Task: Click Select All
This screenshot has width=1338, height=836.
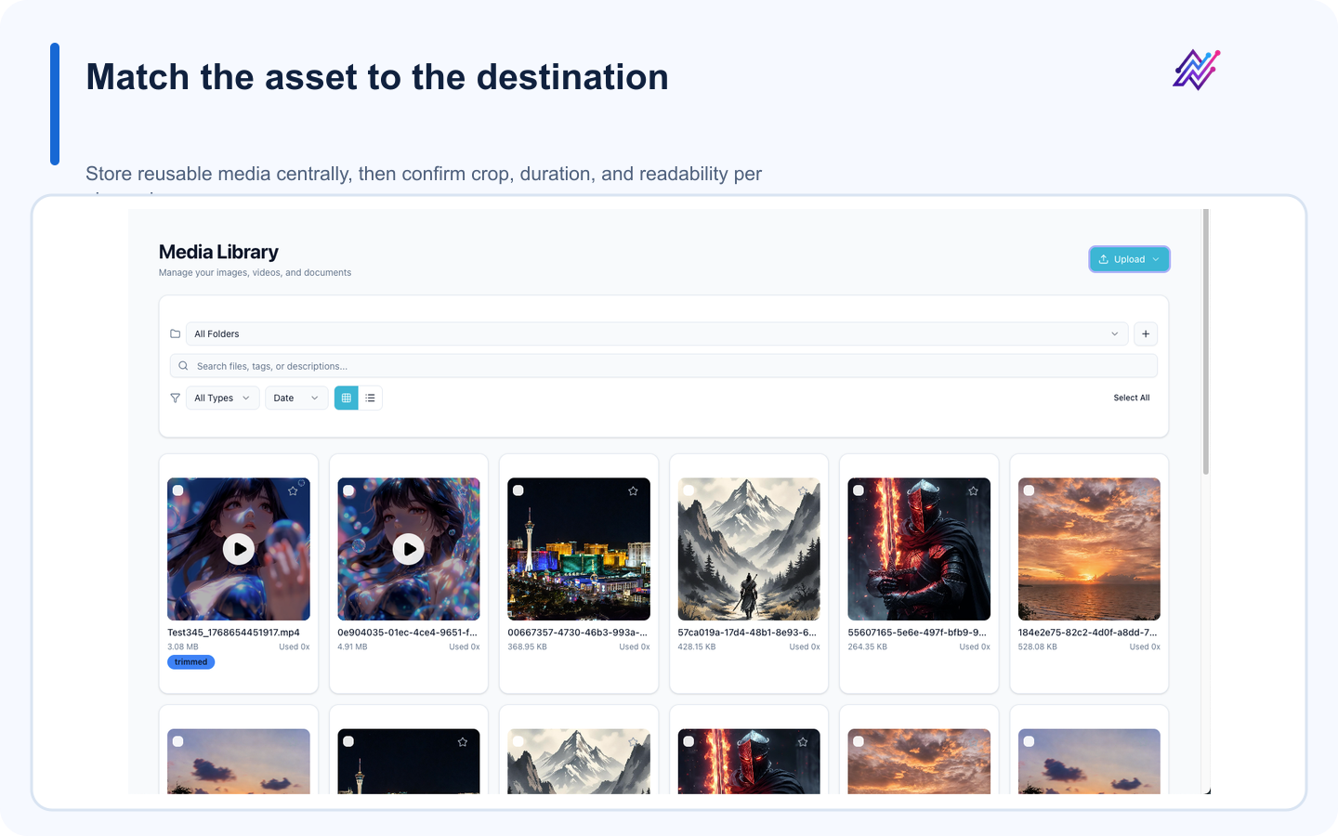Action: point(1132,398)
